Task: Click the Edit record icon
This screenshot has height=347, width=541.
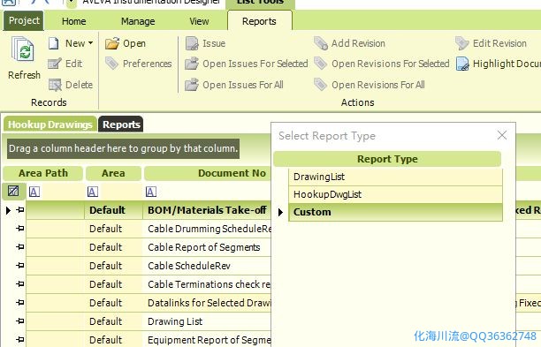Action: [55, 64]
